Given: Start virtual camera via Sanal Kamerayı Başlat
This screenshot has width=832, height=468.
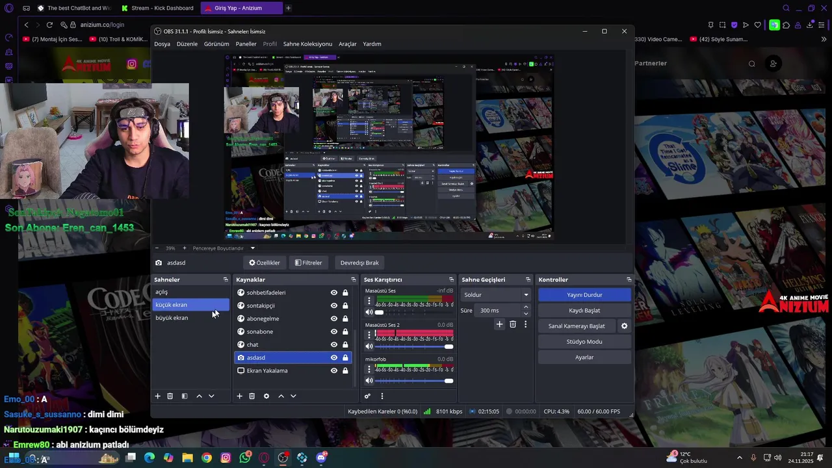Looking at the screenshot, I should 577,326.
